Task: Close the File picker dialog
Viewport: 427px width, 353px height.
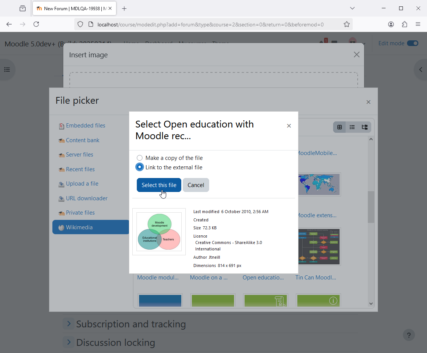Action: (369, 102)
